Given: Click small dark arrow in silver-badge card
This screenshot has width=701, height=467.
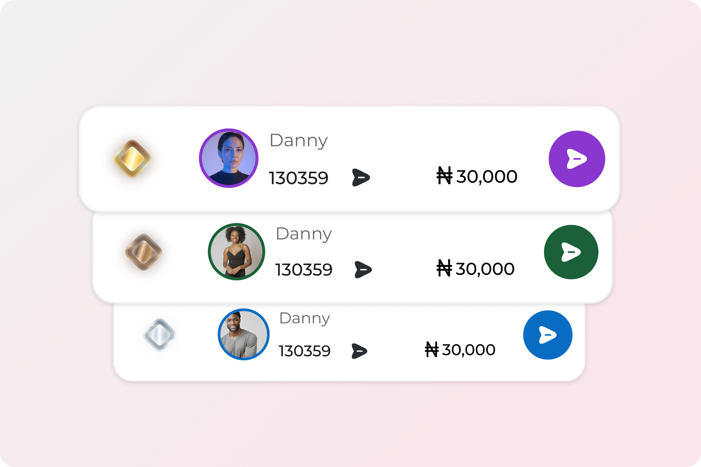Looking at the screenshot, I should [x=359, y=351].
